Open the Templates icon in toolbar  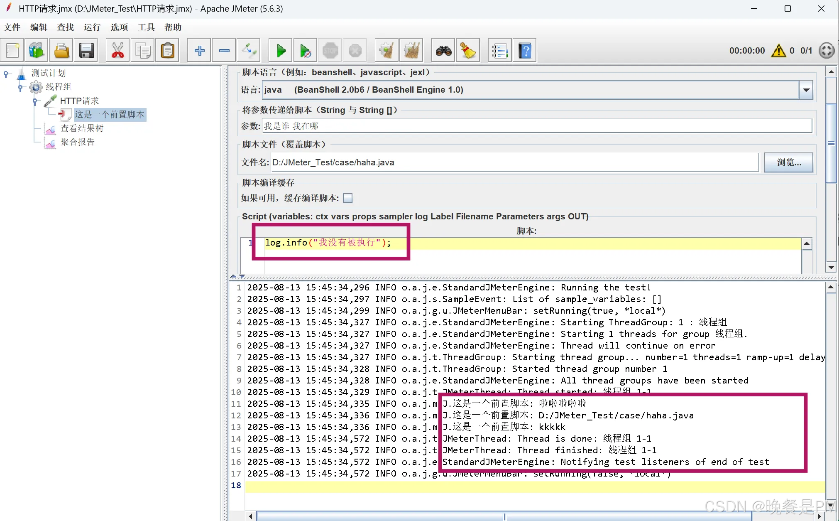37,51
